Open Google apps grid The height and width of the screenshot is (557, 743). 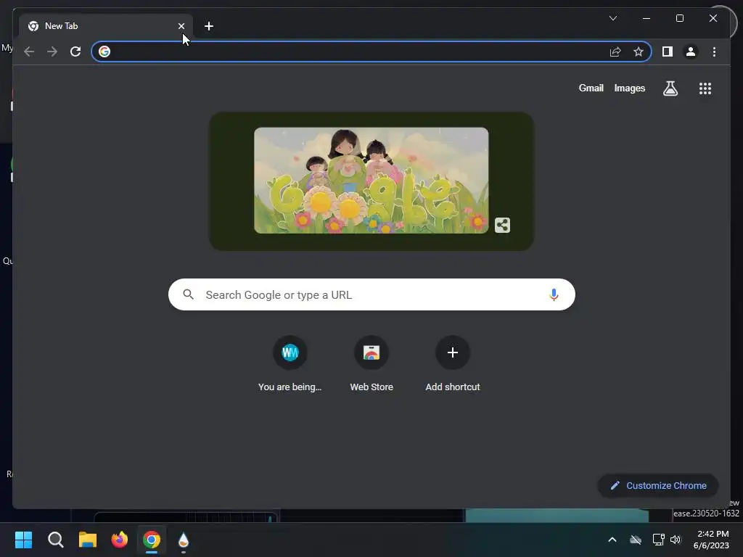coord(705,88)
